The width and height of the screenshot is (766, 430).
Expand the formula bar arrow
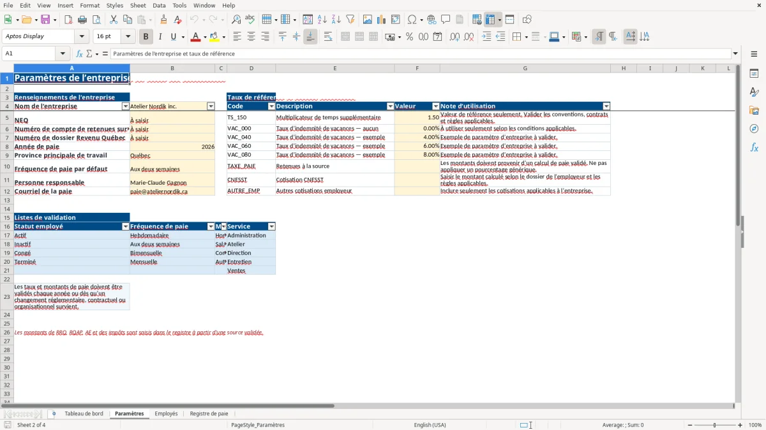tap(735, 54)
